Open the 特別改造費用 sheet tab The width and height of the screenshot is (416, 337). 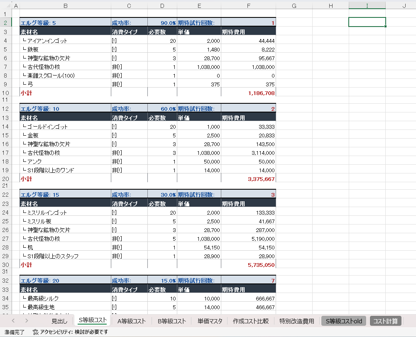(296, 321)
